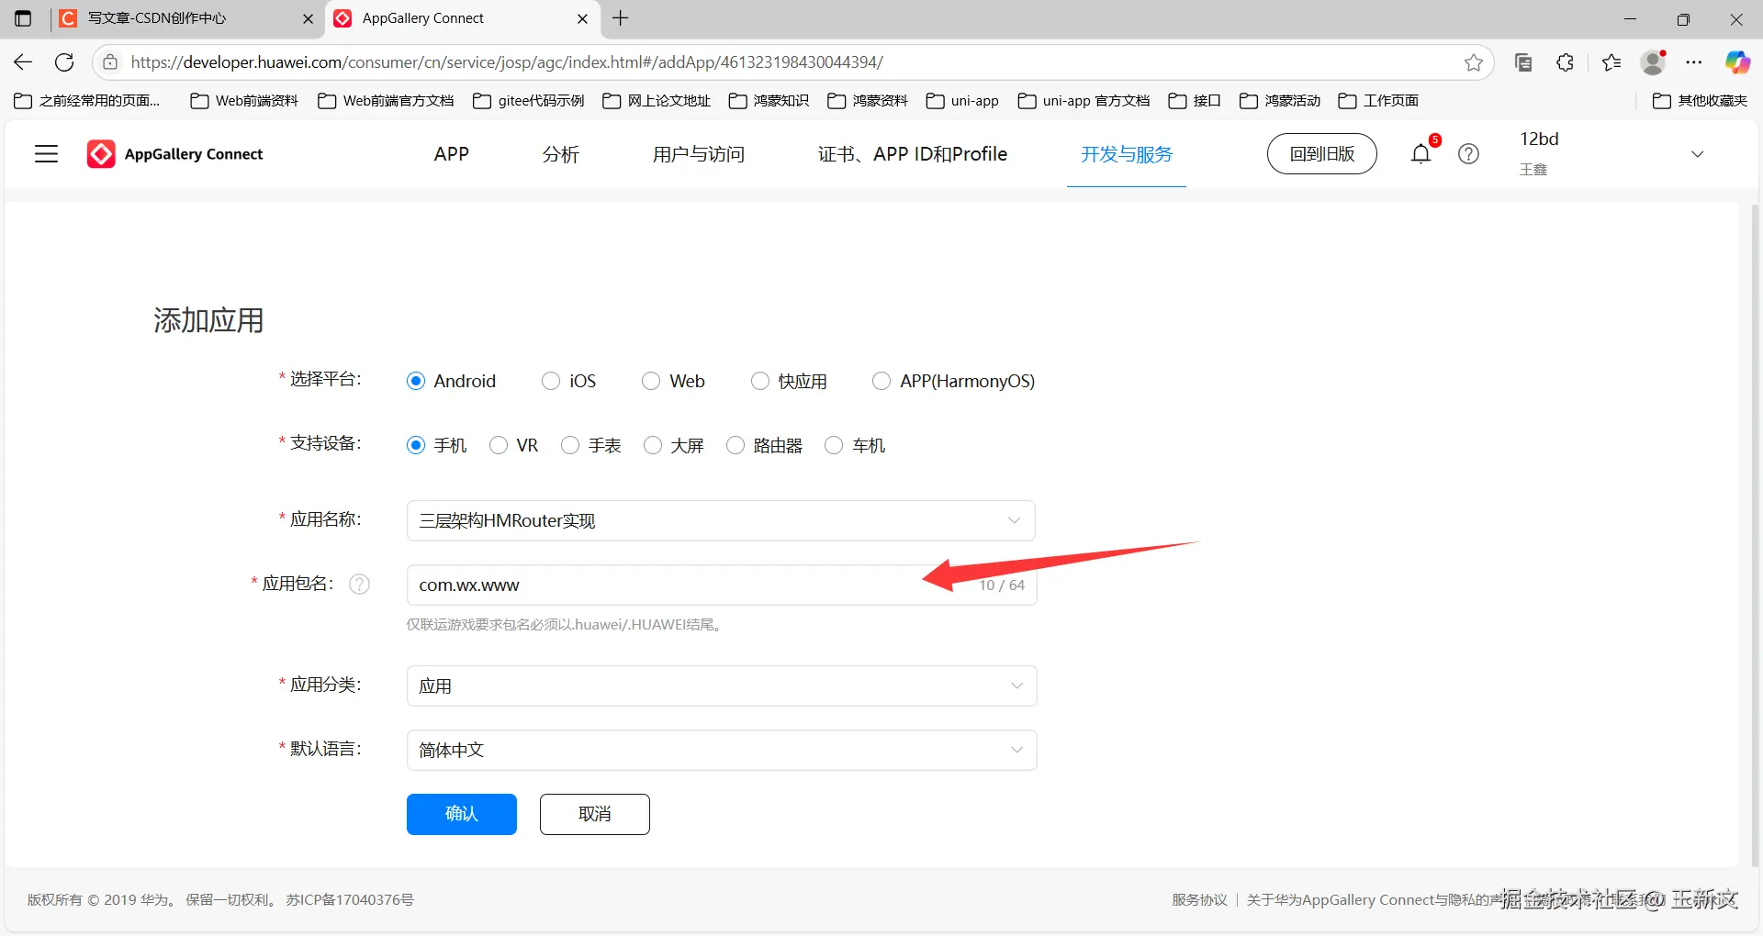Viewport: 1763px width, 936px height.
Task: Open the uni-app bookmark folder
Action: pyautogui.click(x=962, y=101)
